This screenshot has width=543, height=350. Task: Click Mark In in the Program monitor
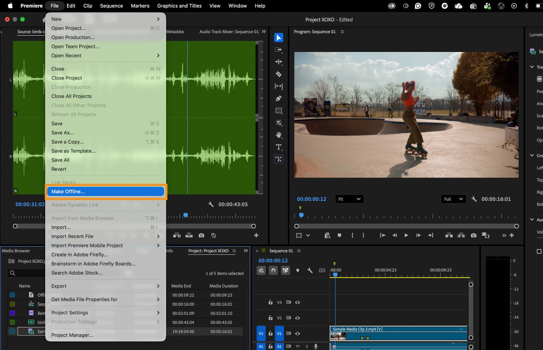pyautogui.click(x=352, y=235)
